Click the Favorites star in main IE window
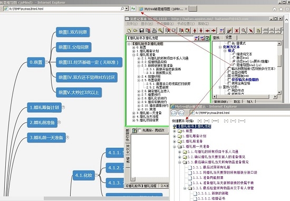The height and width of the screenshot is (201, 290). click(281, 9)
